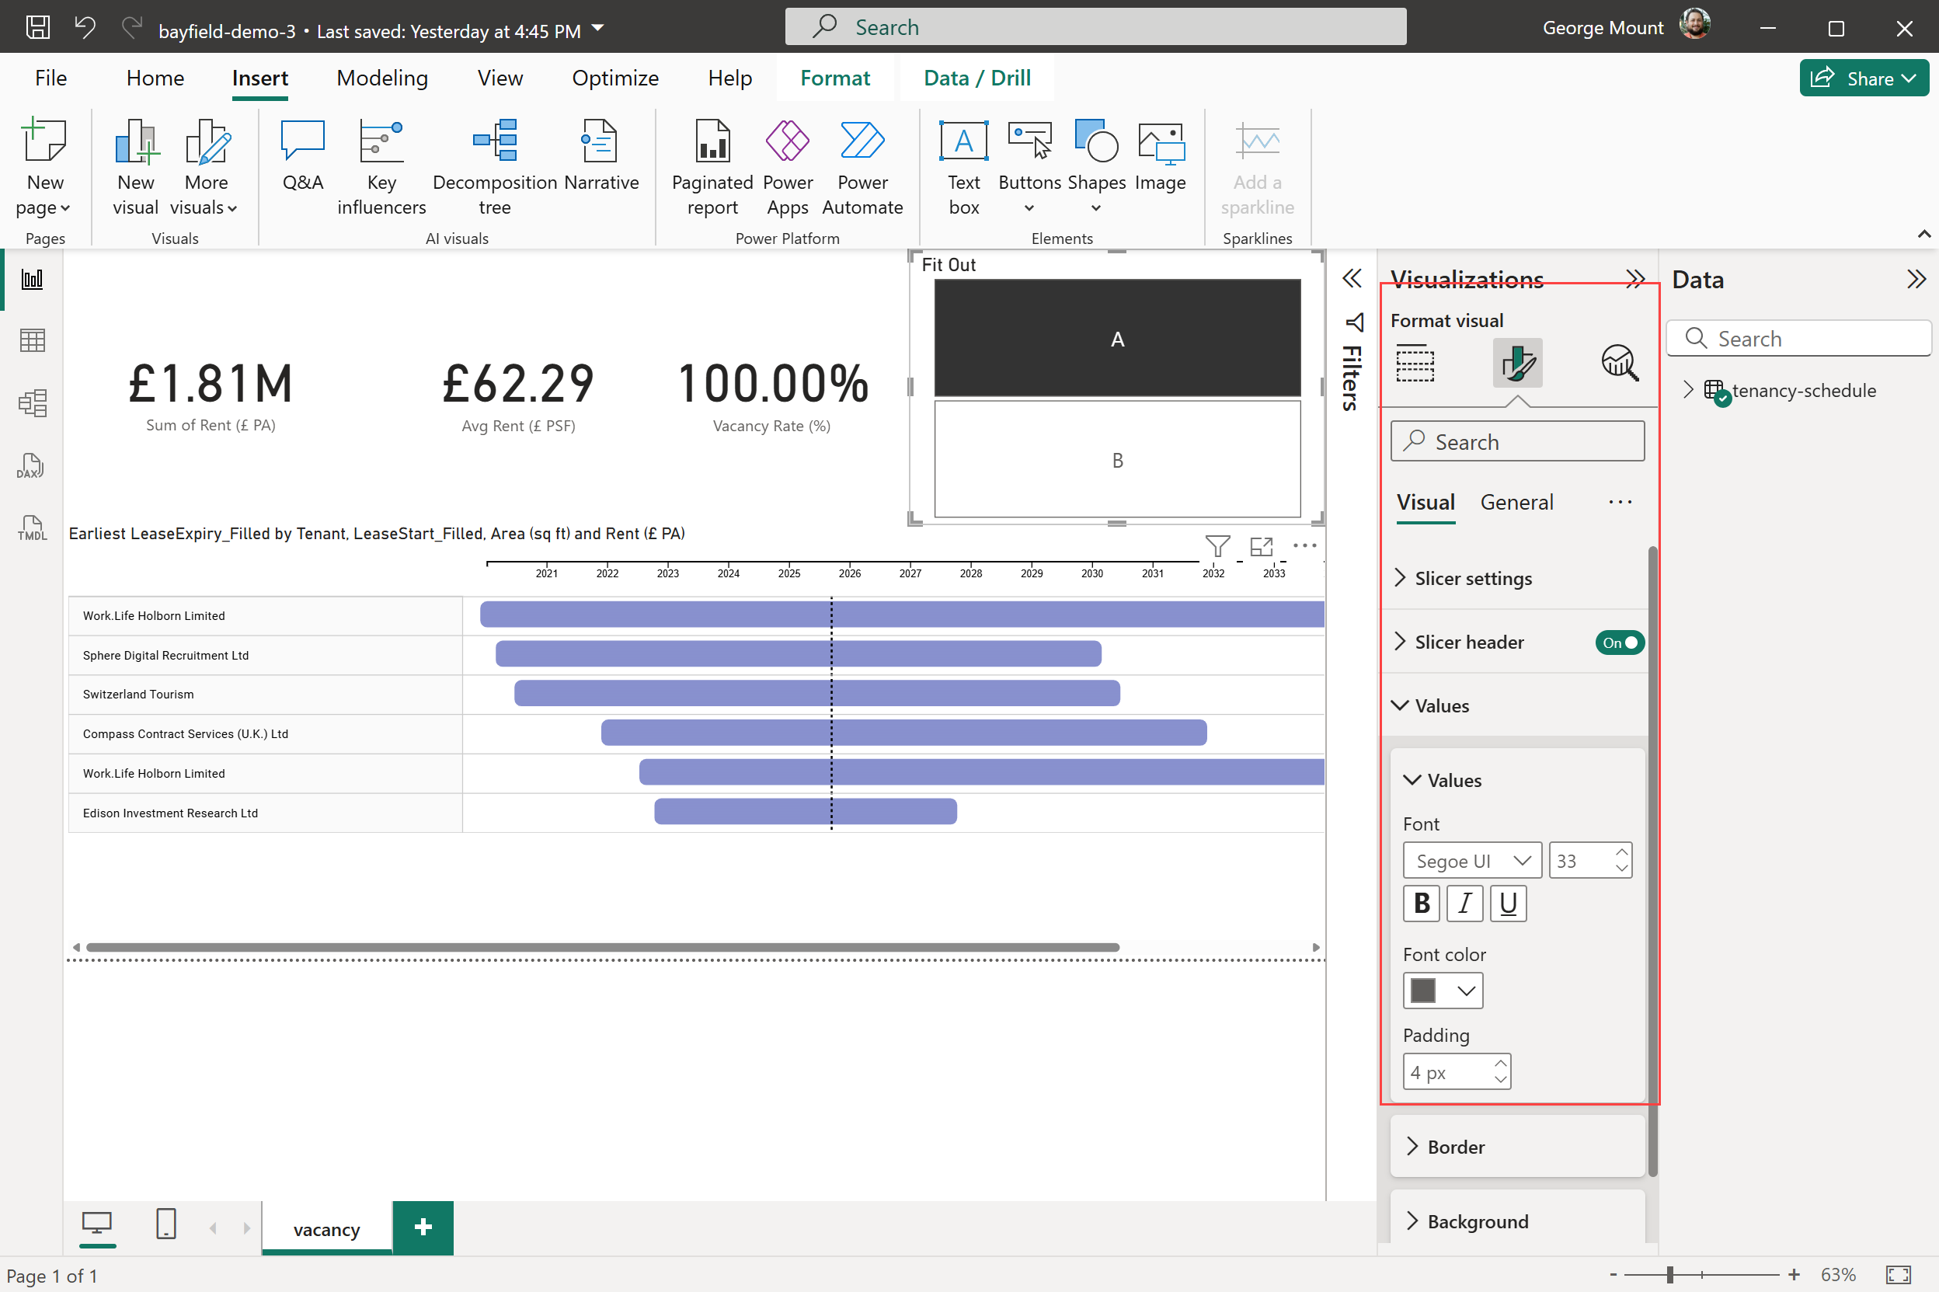
Task: Toggle bold for slicer values font
Action: 1421,904
